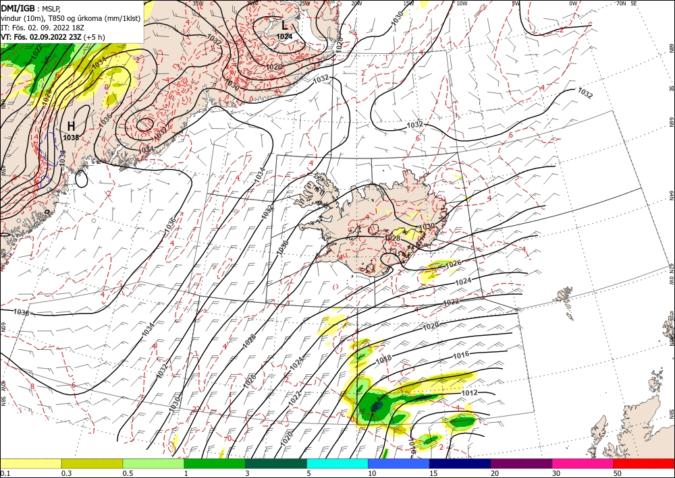Click the '15W' longitude label at top

pos(408,3)
